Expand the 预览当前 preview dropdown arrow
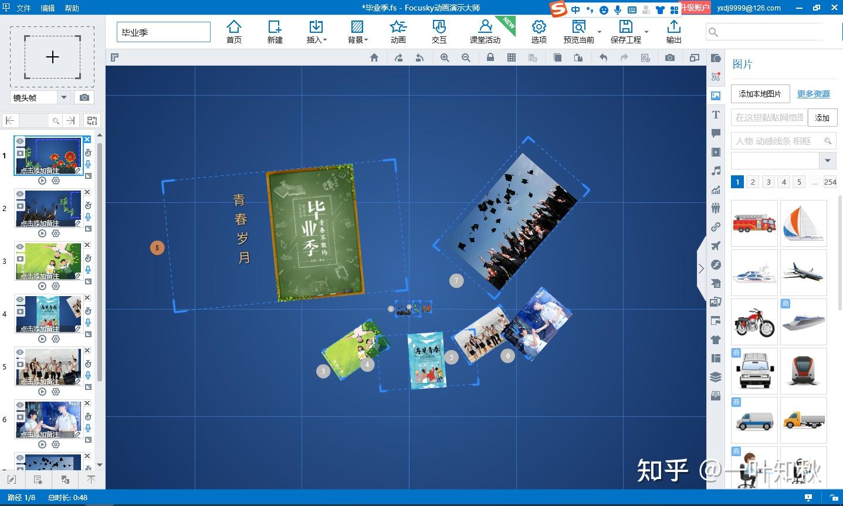 tap(600, 32)
